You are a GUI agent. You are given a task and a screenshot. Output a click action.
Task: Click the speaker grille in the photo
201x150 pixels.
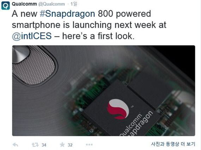coord(34,66)
